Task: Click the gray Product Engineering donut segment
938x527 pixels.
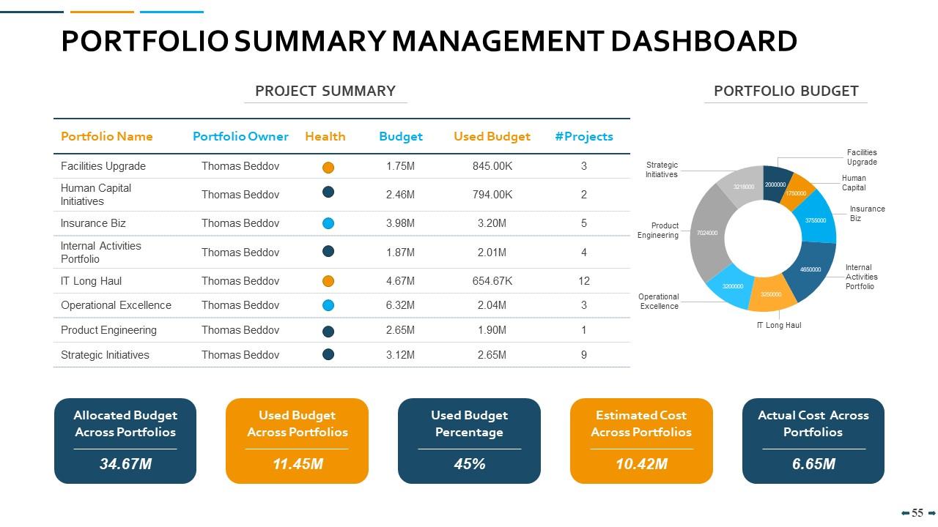Action: (x=706, y=234)
